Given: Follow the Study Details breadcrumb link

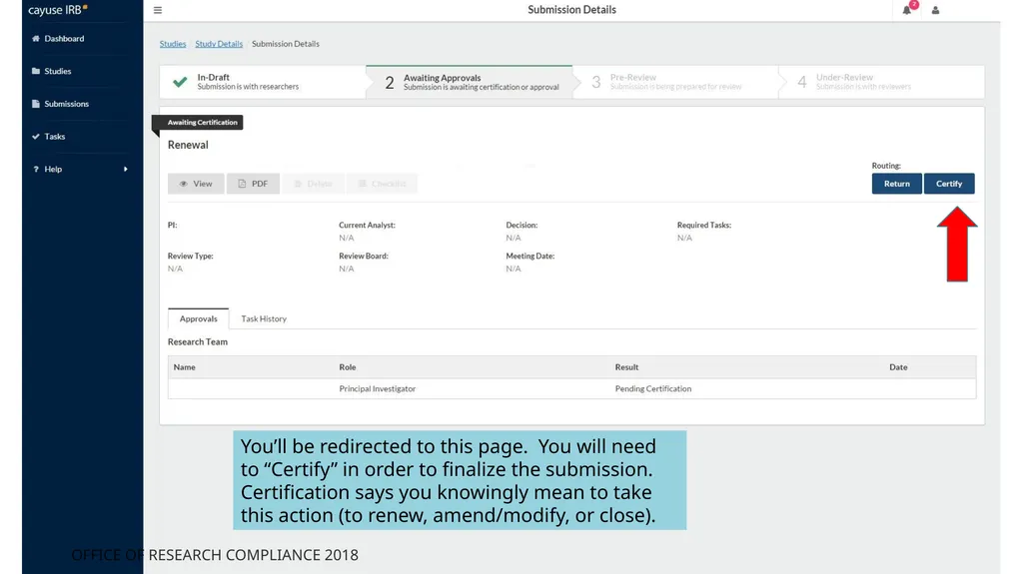Looking at the screenshot, I should pos(219,44).
